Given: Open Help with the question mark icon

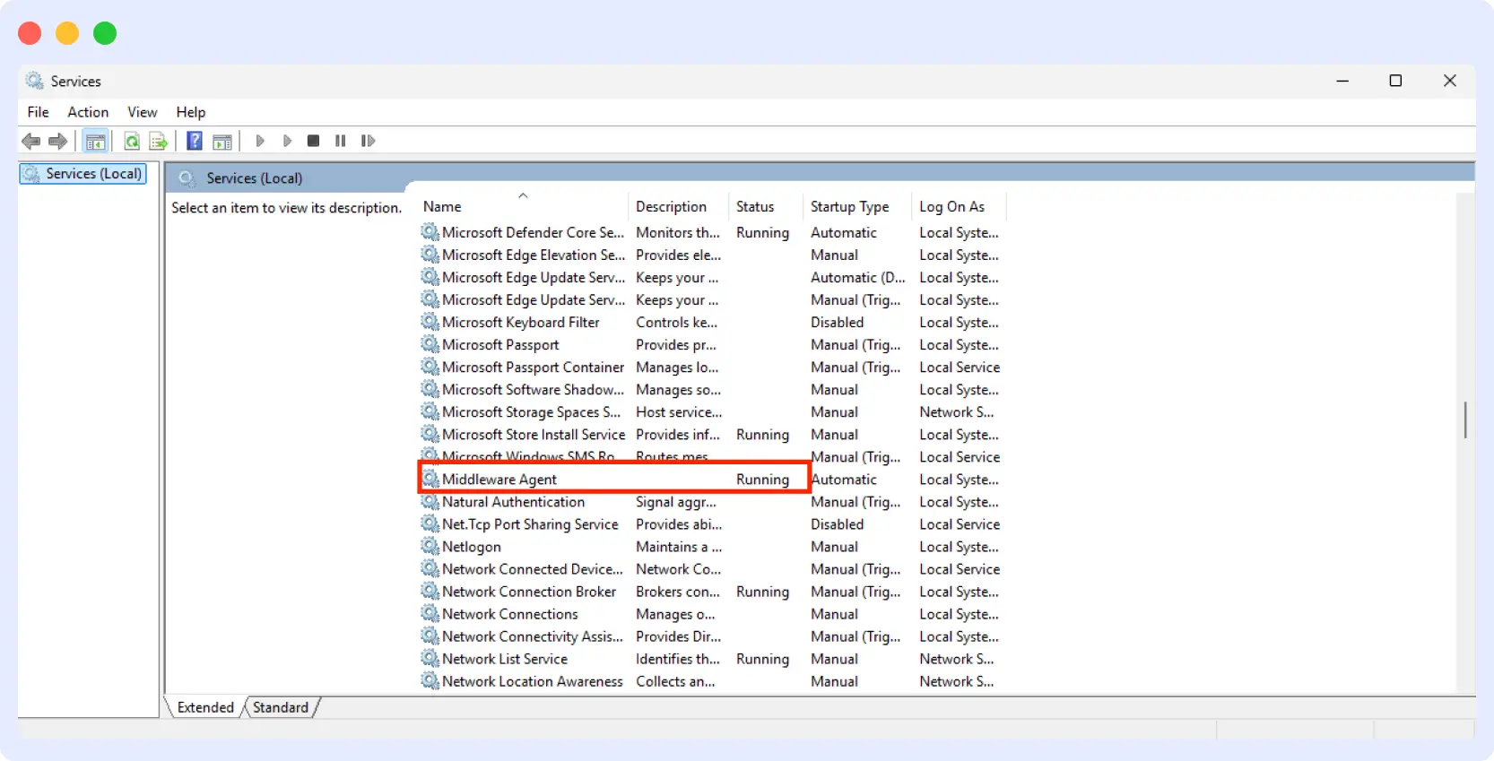Looking at the screenshot, I should 194,141.
